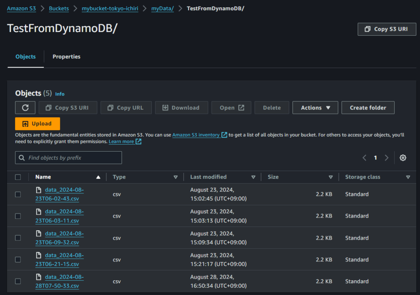Click Copy S3 URI button in Objects toolbar

coord(68,108)
